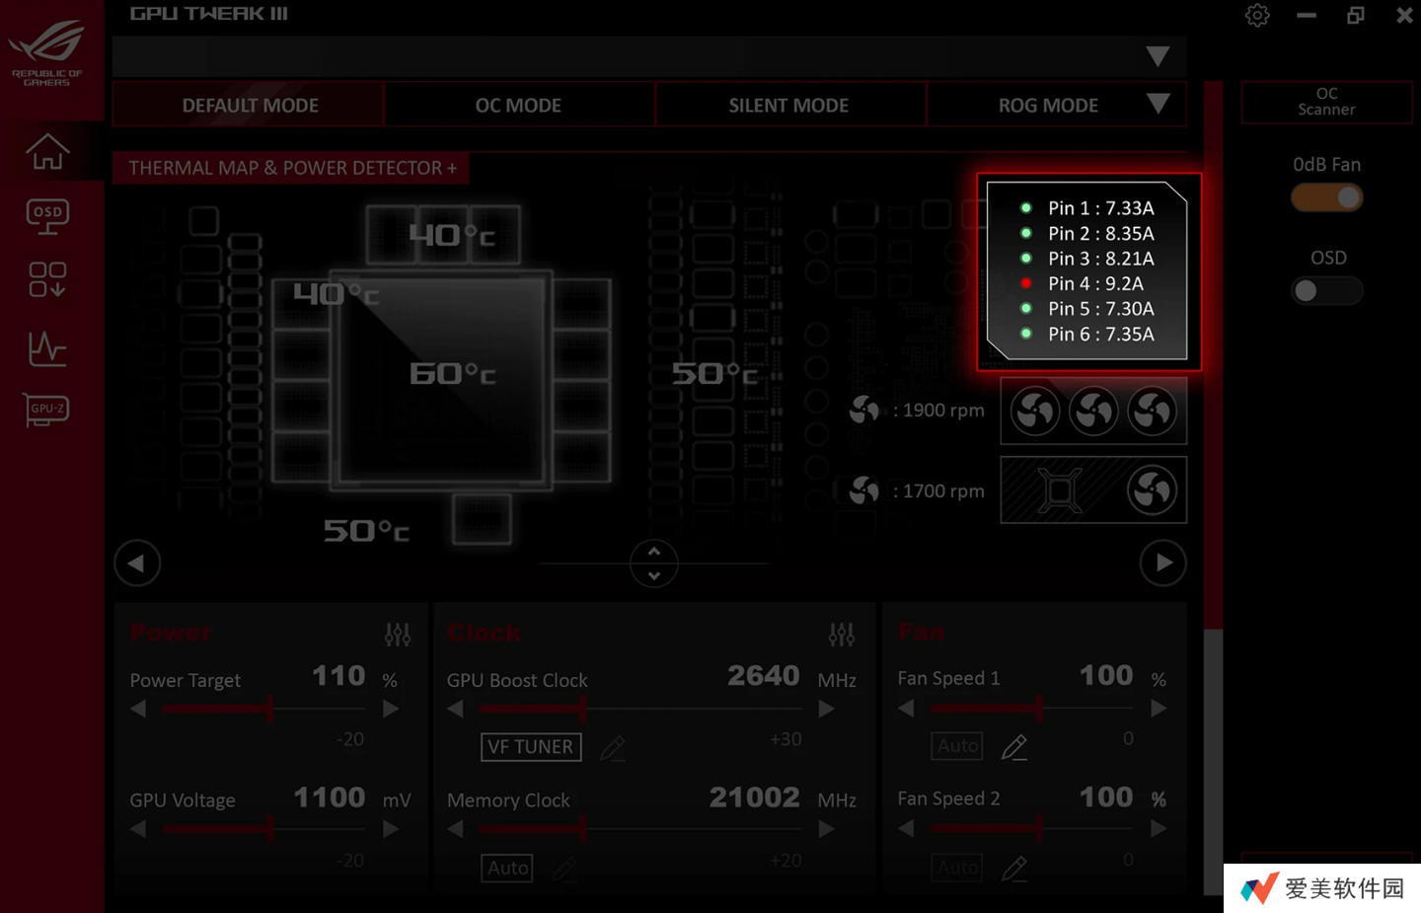Decrease GPU Boost Clock with left arrow
The width and height of the screenshot is (1421, 913).
coord(455,709)
